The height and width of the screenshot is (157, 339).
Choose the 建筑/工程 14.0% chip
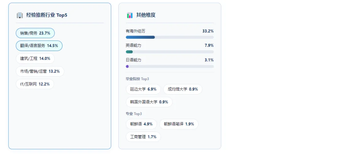pyautogui.click(x=35, y=58)
